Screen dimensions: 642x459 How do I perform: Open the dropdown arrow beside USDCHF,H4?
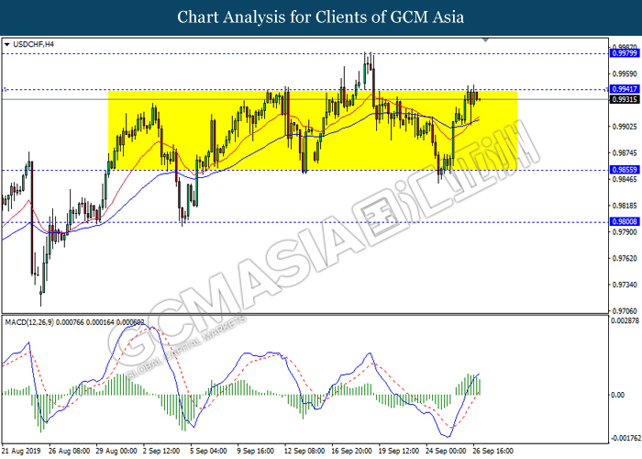coord(6,44)
